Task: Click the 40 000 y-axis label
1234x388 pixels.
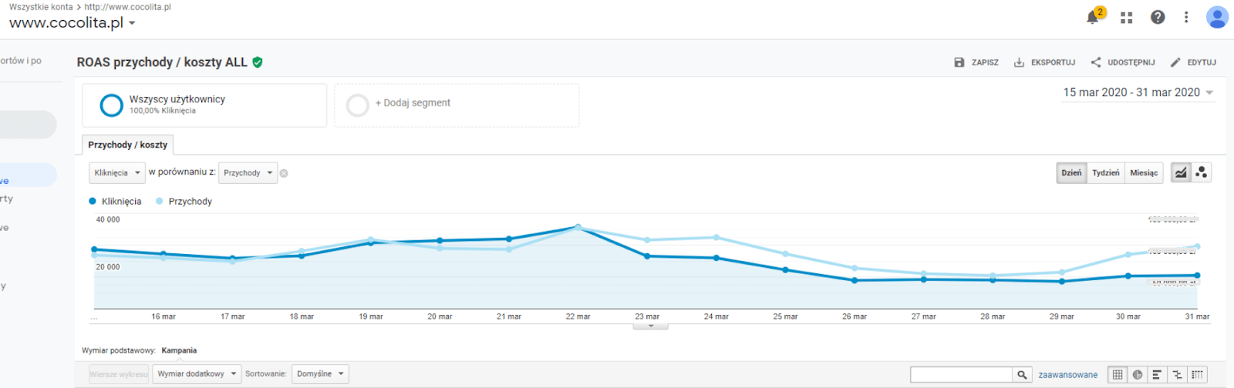Action: 108,219
